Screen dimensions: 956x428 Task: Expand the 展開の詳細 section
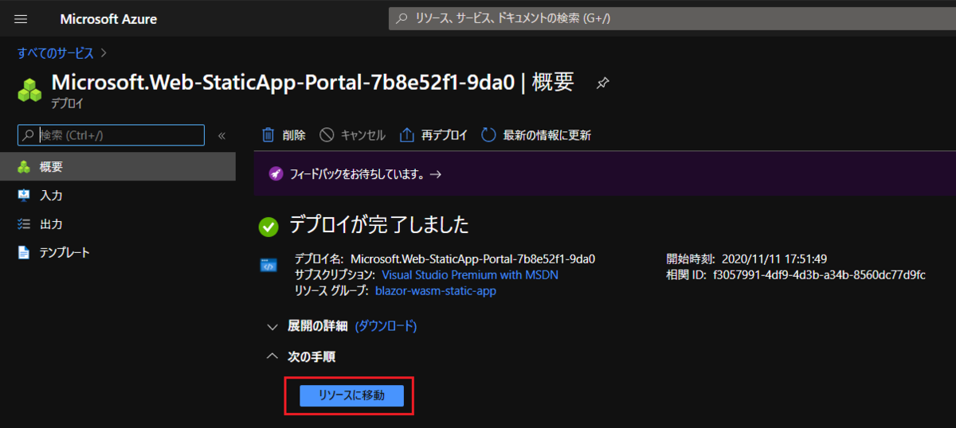point(308,326)
